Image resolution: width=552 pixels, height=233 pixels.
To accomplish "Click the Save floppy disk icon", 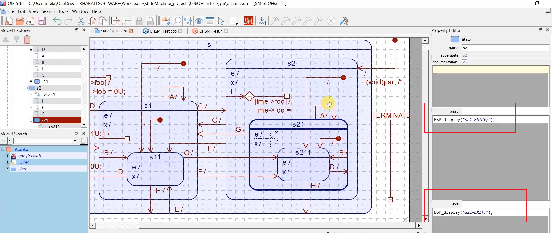I will [x=42, y=21].
